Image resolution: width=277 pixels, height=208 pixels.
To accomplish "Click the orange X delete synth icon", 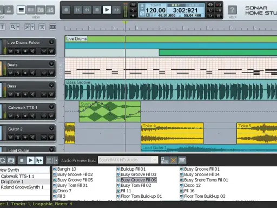I will (173, 160).
